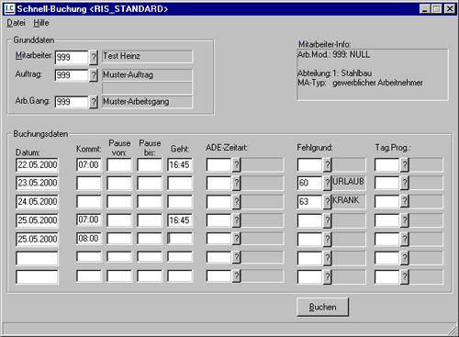Click ADE-Zeitart code field in row 22.05.2000

[x=218, y=165]
